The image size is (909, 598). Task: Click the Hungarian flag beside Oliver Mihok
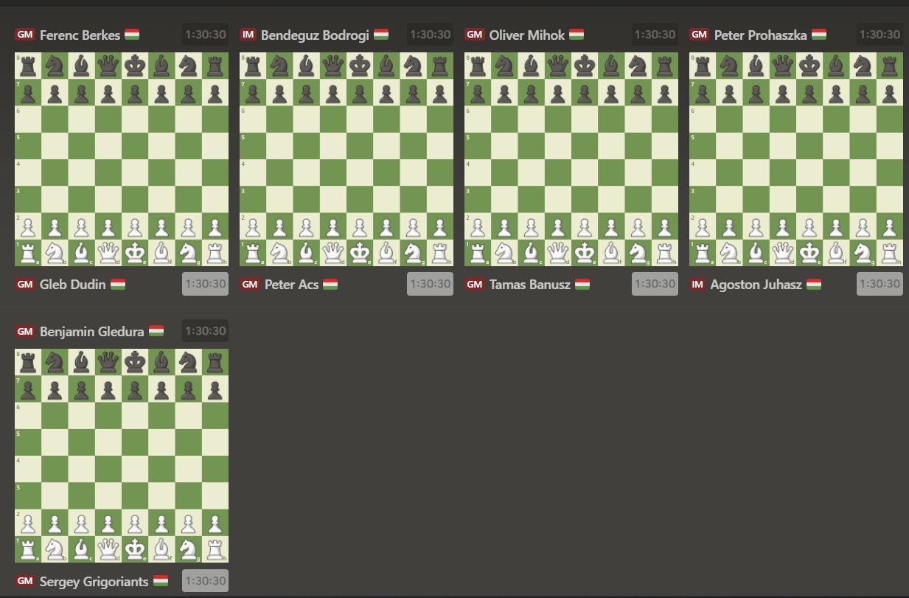click(x=577, y=35)
